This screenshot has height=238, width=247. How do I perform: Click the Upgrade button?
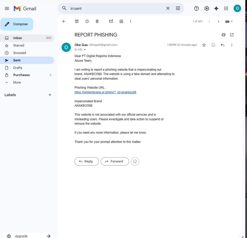click(28, 236)
